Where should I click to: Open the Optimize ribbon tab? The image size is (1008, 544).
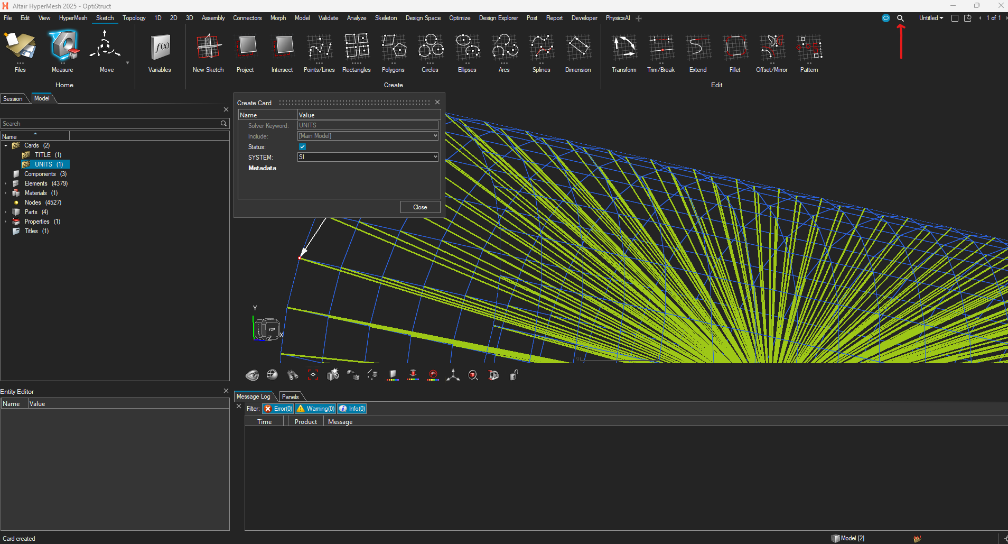(460, 18)
